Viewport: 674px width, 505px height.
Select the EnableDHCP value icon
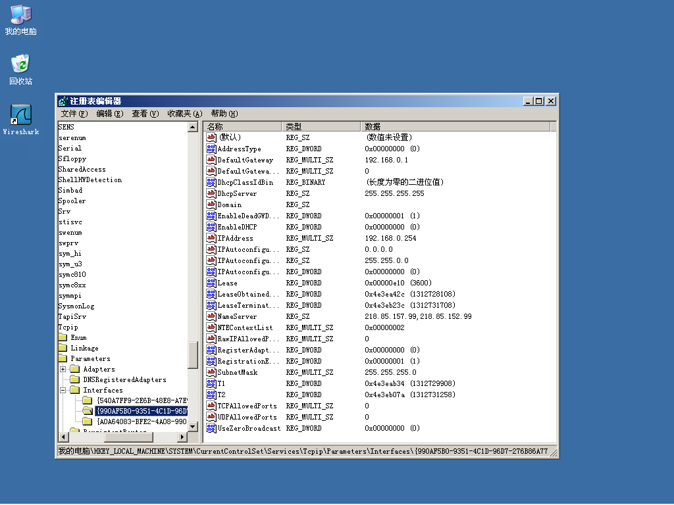(x=211, y=227)
